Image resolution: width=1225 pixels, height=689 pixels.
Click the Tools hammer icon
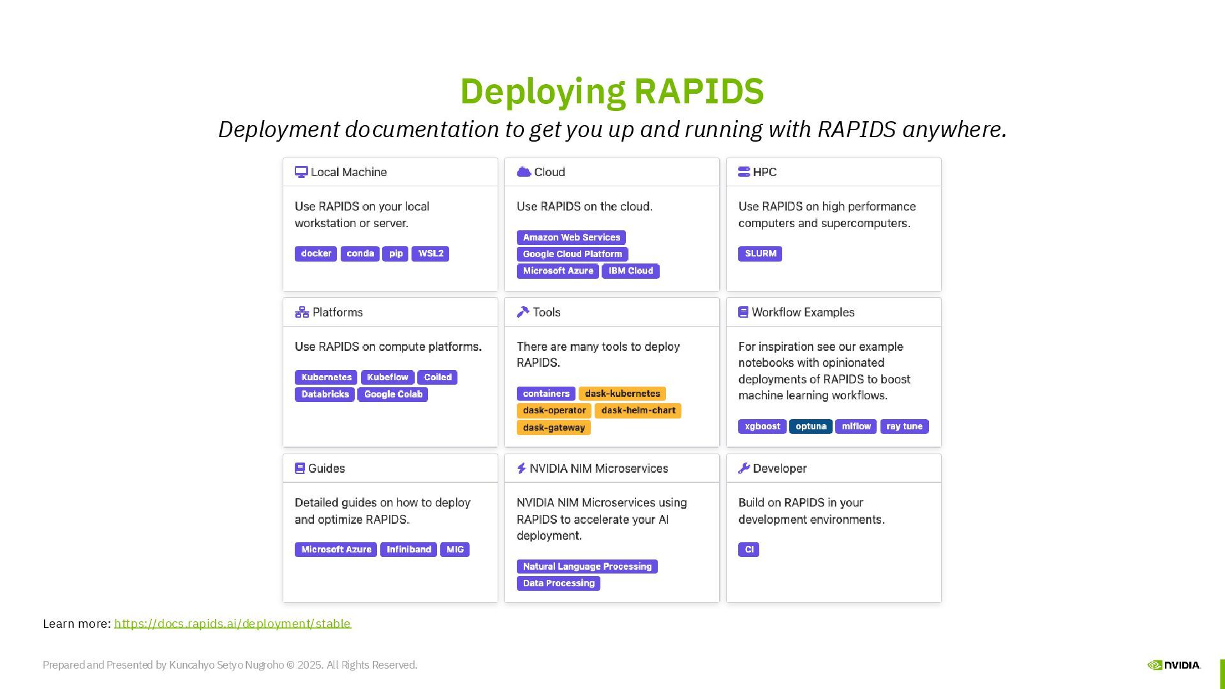click(523, 312)
